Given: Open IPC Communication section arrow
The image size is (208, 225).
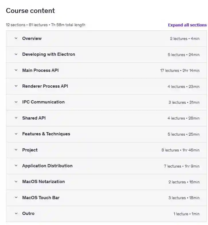Looking at the screenshot, I should [16, 102].
